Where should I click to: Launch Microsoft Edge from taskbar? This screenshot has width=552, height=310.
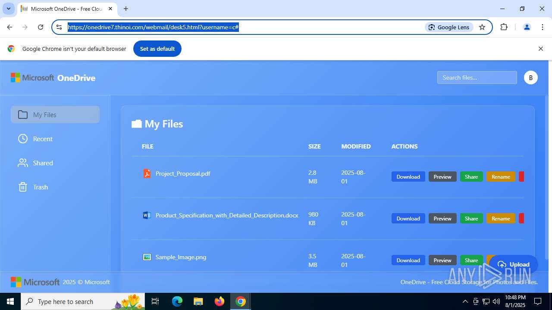pos(177,301)
